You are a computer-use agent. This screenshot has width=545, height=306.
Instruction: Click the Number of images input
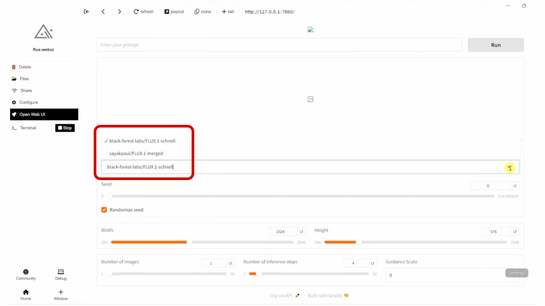[x=213, y=263]
